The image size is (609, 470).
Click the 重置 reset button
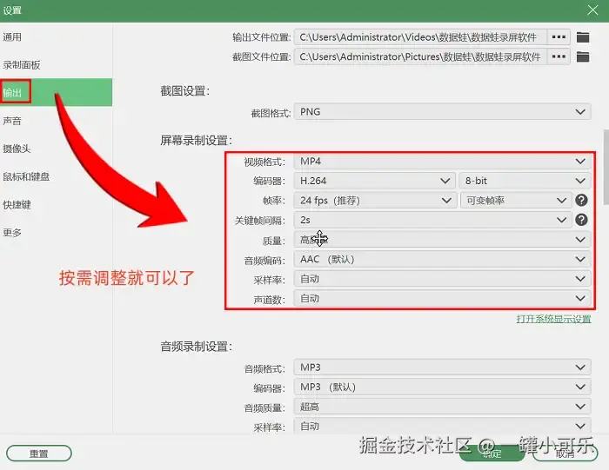[39, 453]
